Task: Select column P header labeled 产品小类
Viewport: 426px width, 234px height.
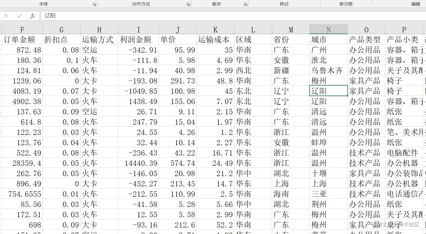Action: [404, 29]
